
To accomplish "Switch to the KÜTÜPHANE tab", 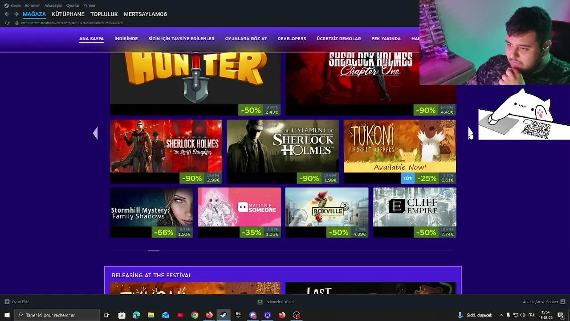I will 68,14.
